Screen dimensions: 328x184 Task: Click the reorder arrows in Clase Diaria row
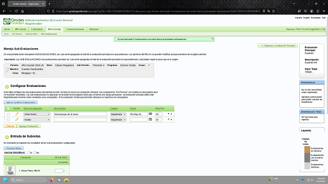(170, 114)
